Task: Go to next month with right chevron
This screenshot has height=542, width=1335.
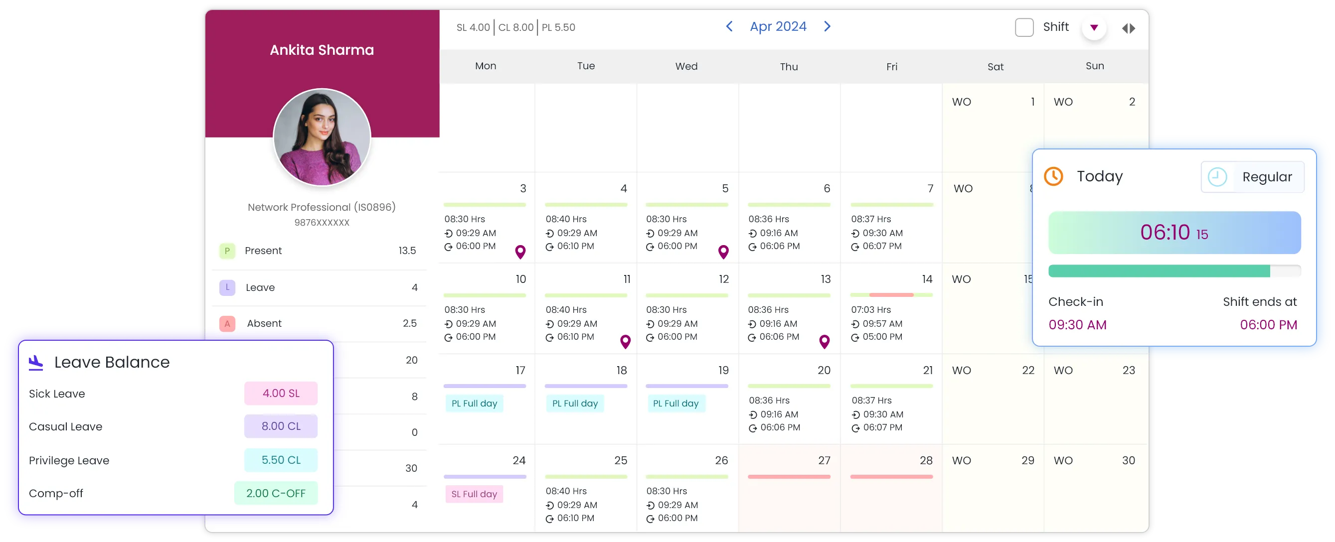Action: point(827,26)
